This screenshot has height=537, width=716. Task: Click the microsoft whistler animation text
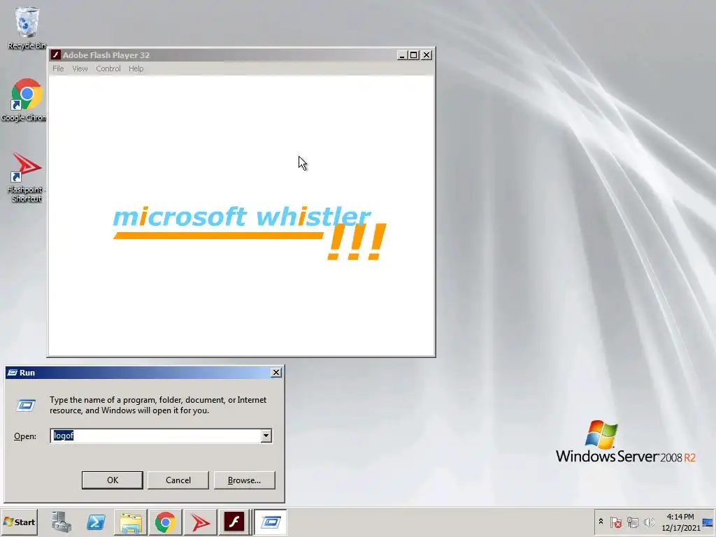tap(241, 217)
